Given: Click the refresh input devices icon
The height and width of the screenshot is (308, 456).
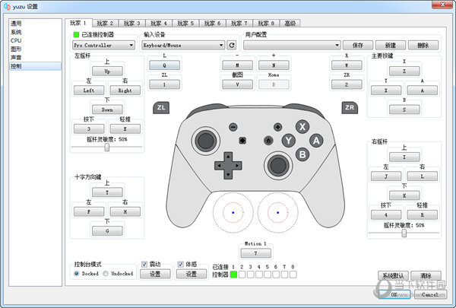Looking at the screenshot, I should click(232, 46).
